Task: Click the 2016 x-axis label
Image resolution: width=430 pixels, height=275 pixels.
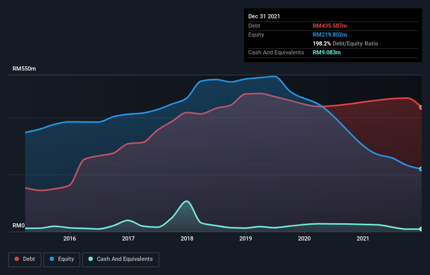Action: [70, 238]
